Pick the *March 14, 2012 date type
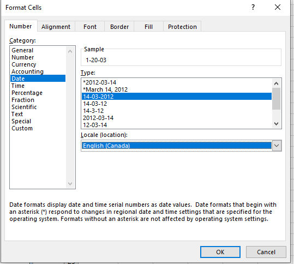The image size is (294, 264). coord(105,89)
